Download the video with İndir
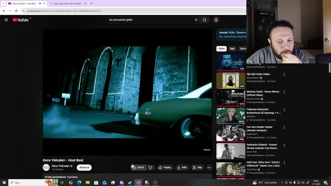The width and height of the screenshot is (331, 186). pyautogui.click(x=182, y=167)
